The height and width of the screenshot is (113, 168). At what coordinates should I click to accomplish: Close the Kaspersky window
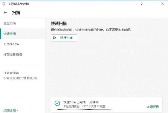coord(163,4)
